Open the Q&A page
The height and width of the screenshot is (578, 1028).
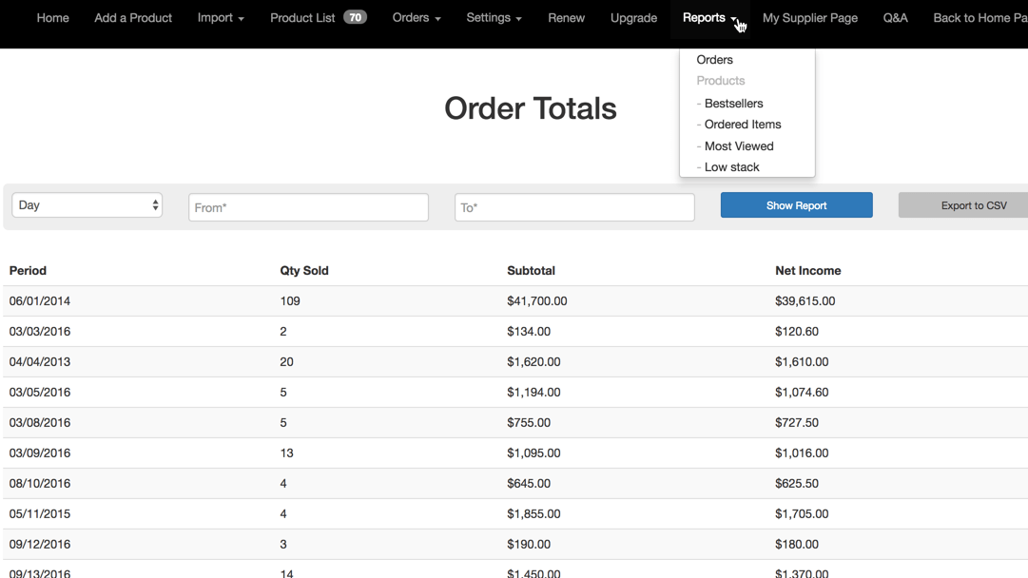(895, 18)
